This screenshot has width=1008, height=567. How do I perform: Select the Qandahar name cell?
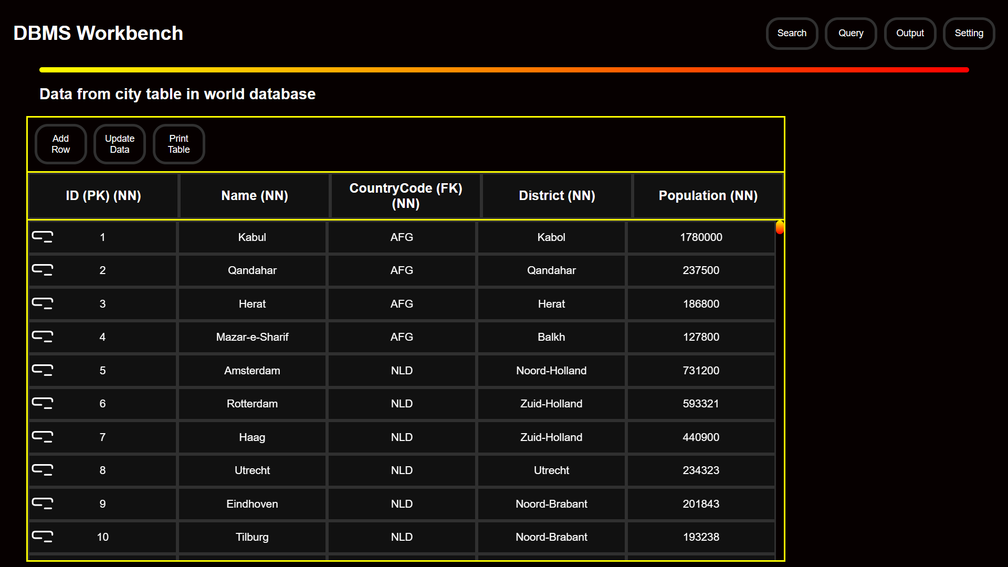tap(252, 270)
